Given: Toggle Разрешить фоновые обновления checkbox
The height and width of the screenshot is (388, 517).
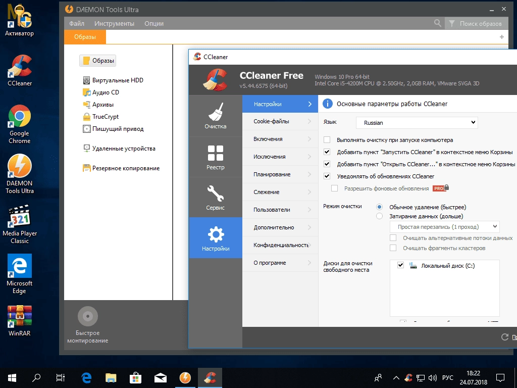Looking at the screenshot, I should tap(334, 188).
